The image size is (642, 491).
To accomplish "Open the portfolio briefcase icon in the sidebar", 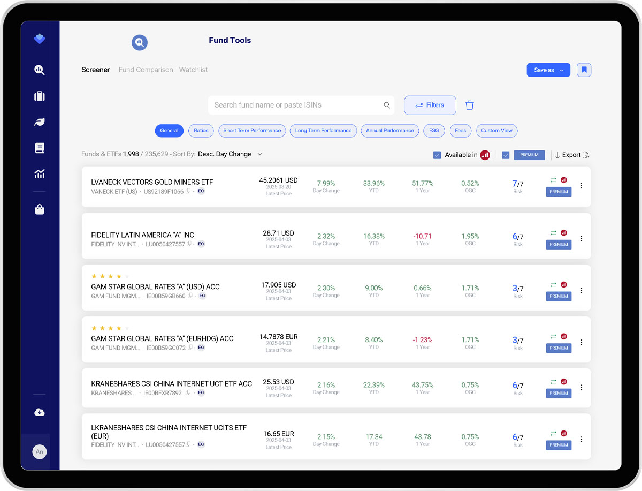I will (39, 96).
